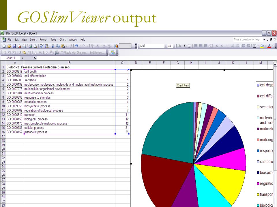Open the Font name dropdown showing Arial

(x=166, y=46)
